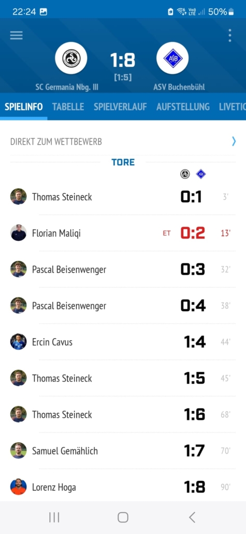Open the Android recent apps button
This screenshot has height=534, width=246.
coord(54,517)
